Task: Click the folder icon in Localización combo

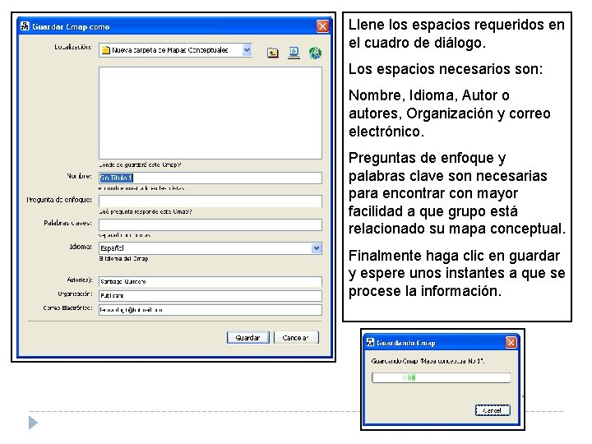Action: (106, 50)
